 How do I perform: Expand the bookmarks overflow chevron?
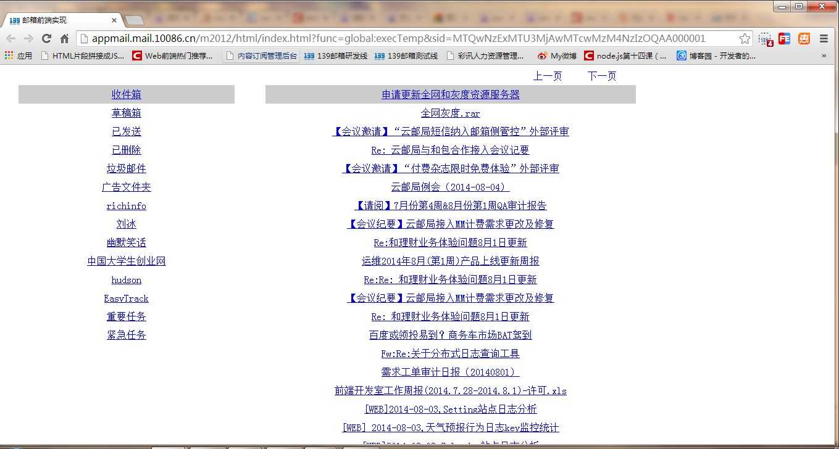(824, 56)
